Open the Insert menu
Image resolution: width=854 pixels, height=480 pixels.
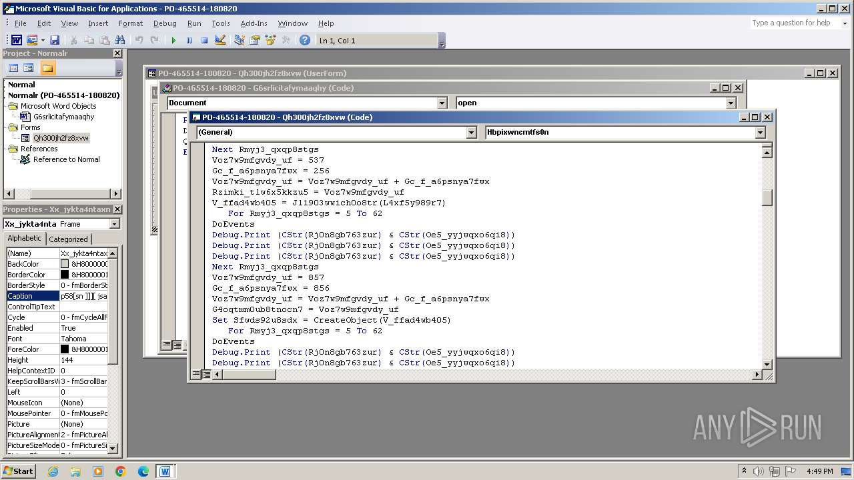click(x=98, y=23)
